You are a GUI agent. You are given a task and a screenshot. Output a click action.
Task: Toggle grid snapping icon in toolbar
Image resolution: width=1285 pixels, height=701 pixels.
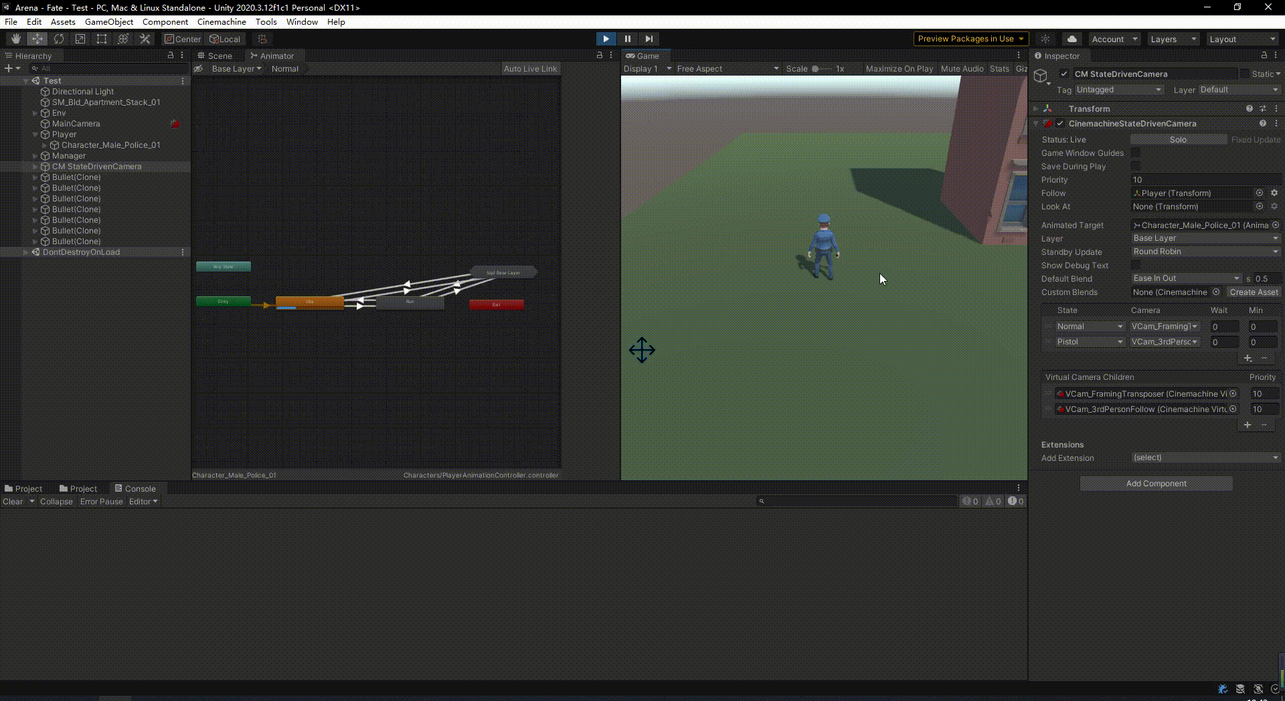pyautogui.click(x=262, y=39)
